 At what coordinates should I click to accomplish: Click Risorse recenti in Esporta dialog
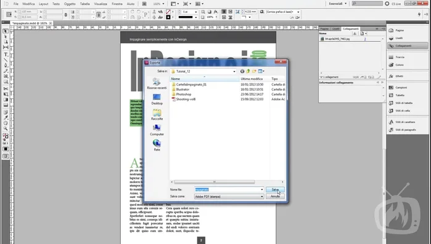pos(157,84)
